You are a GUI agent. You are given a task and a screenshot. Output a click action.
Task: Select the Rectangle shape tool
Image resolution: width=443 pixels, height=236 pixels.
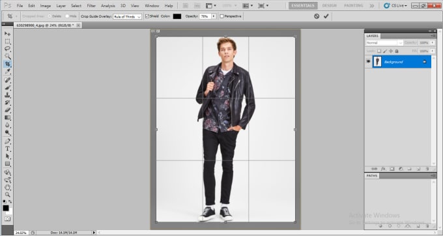click(7, 164)
